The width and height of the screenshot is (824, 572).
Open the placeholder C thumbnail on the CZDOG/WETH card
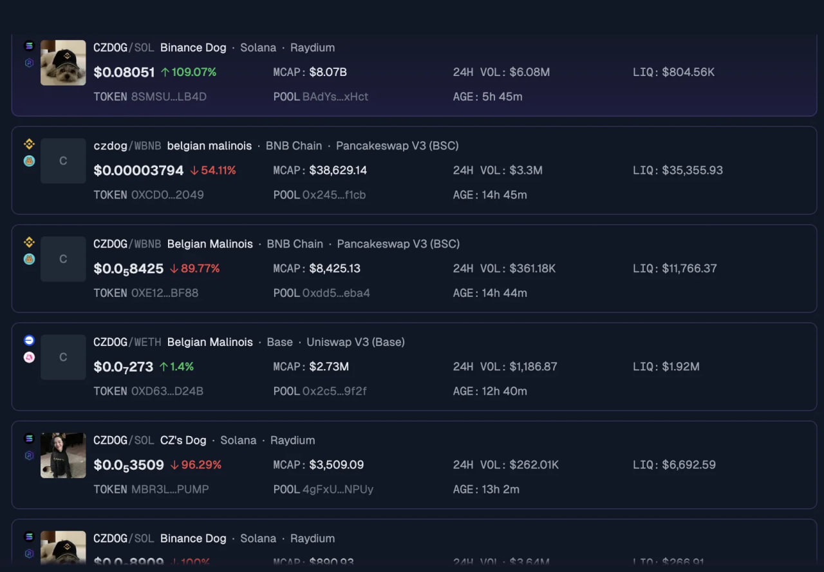click(63, 357)
